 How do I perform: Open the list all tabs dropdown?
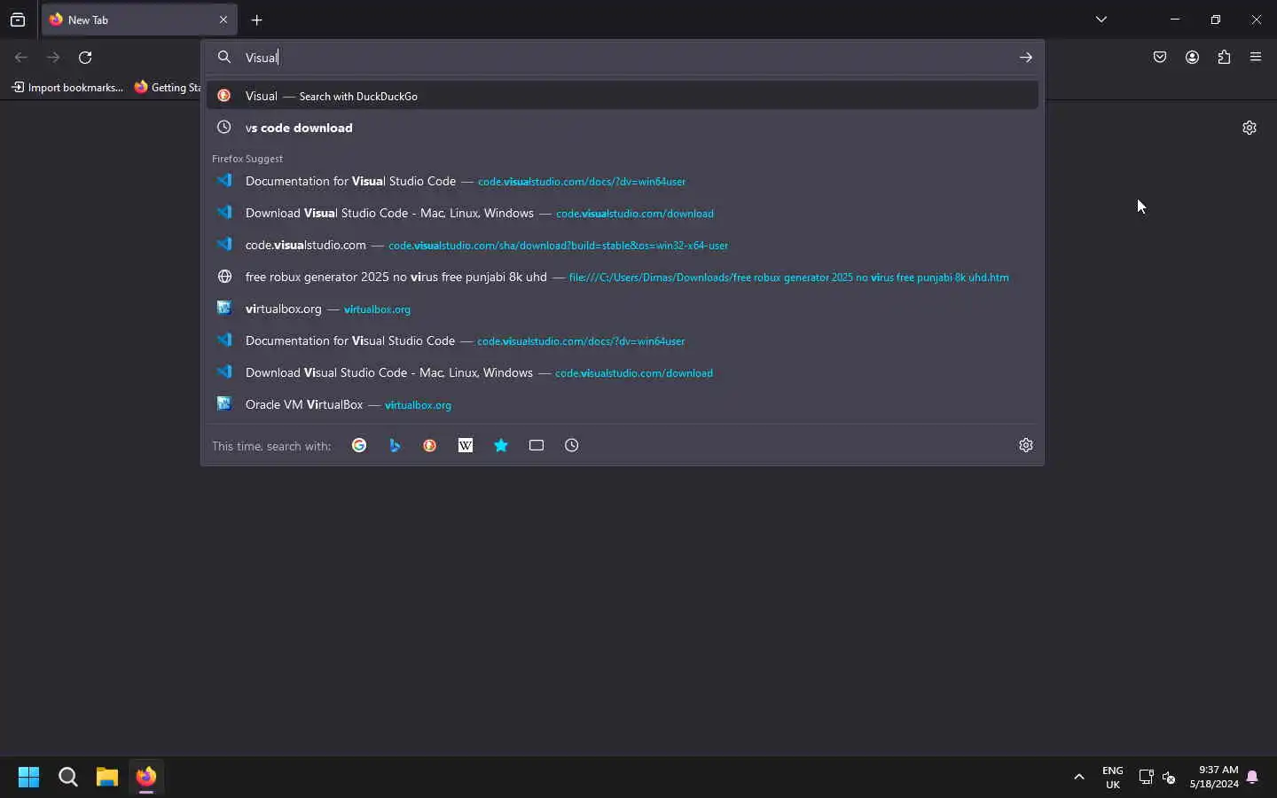[1101, 20]
